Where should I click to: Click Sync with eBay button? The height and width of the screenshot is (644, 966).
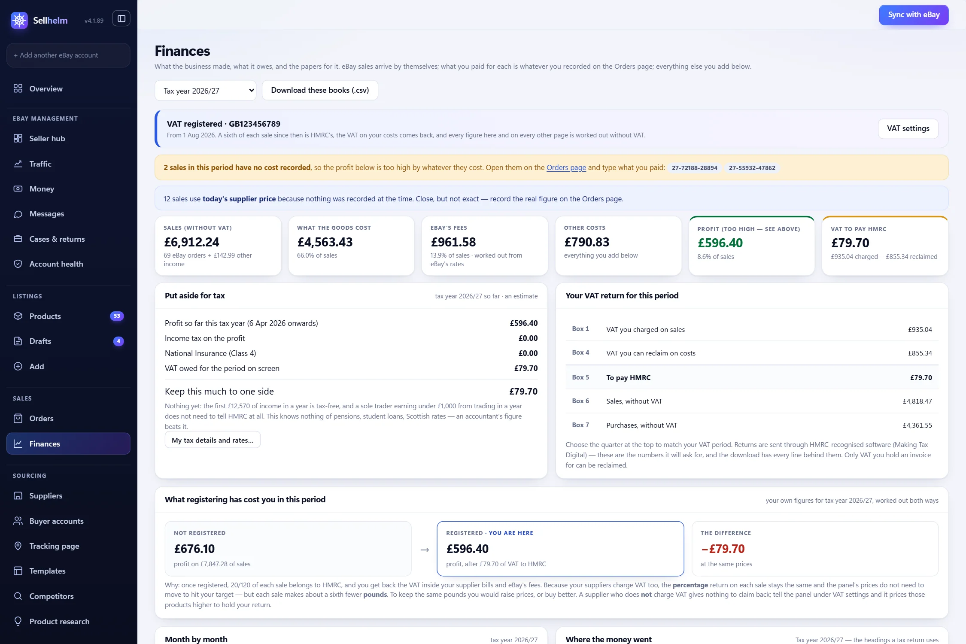(x=914, y=15)
